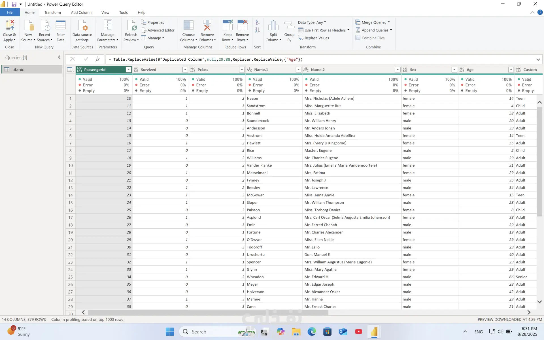Cancel formula edit with X button
Viewport: 544px width, 340px height.
pyautogui.click(x=73, y=59)
